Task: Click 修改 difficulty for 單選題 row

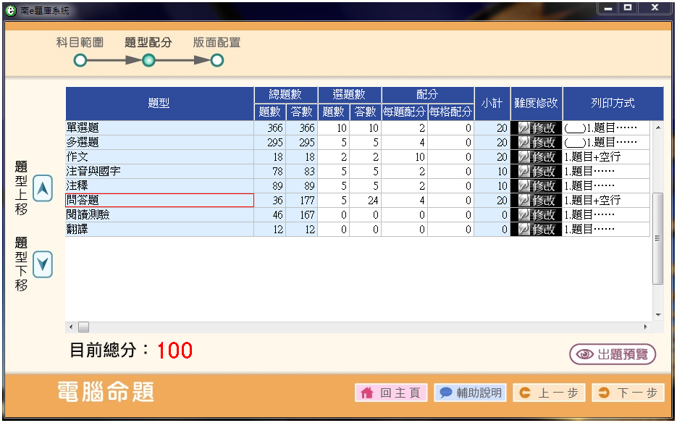Action: coord(536,128)
